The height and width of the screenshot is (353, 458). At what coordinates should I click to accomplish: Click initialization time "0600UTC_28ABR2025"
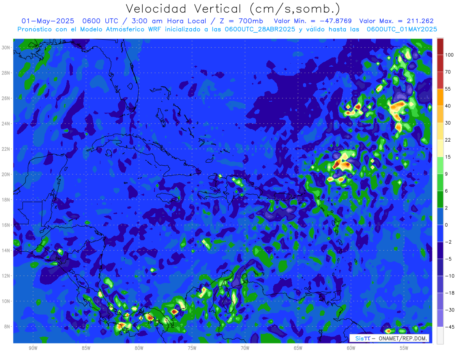260,29
